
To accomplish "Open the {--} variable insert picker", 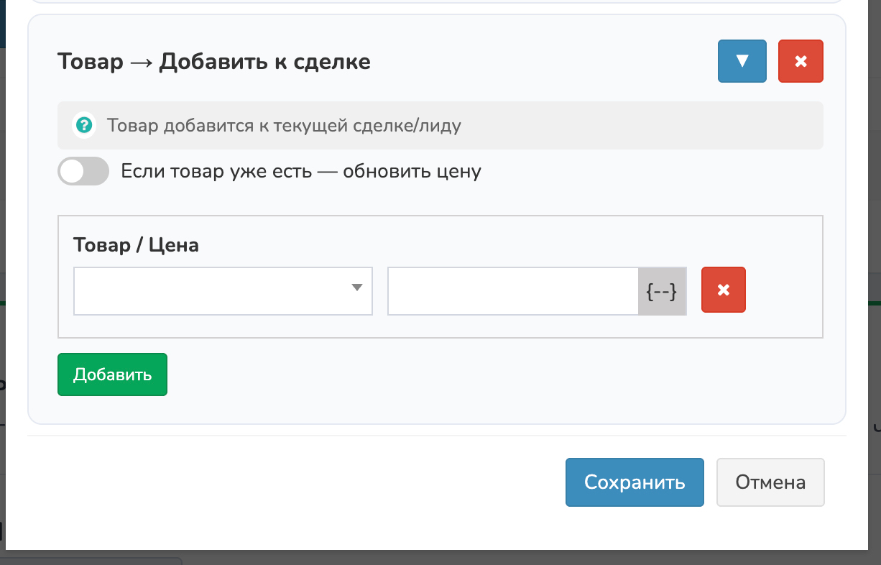I will (x=662, y=291).
